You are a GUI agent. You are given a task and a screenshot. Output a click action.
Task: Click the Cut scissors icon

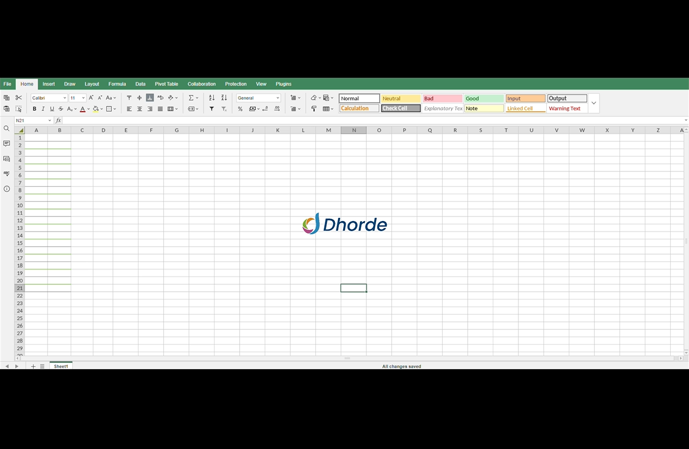point(19,98)
